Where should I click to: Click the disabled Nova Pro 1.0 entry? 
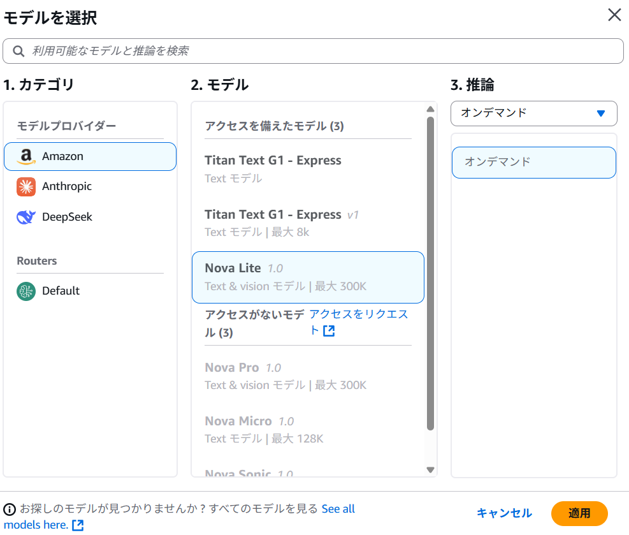tap(308, 376)
